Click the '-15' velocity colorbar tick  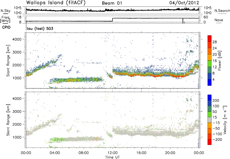[216, 123]
